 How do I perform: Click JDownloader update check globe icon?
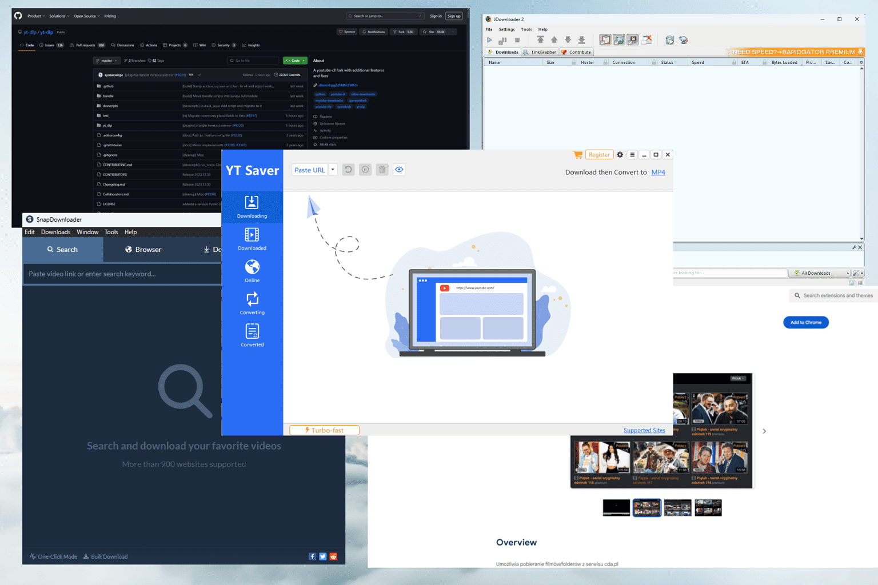coord(684,40)
